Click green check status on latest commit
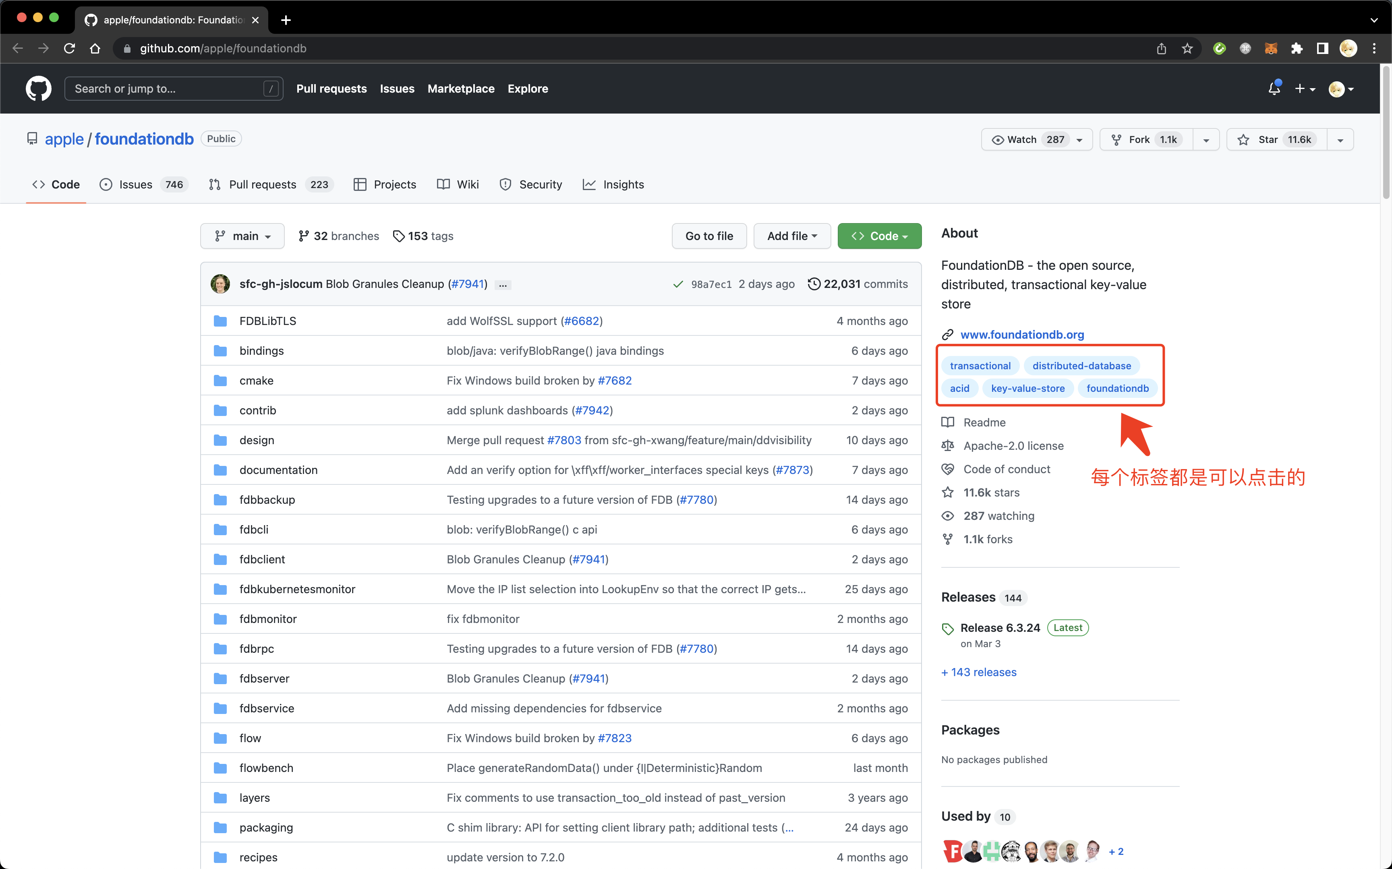The image size is (1392, 869). click(678, 284)
